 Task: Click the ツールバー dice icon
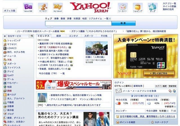[x=123, y=7]
